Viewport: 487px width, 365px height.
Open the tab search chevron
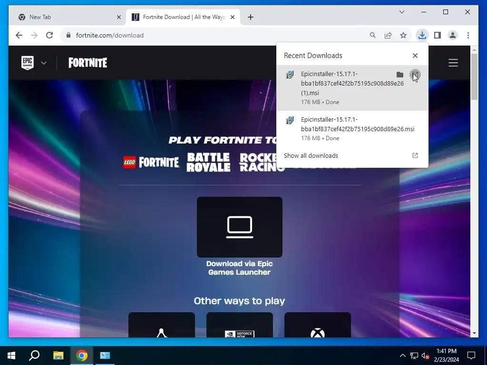coord(401,12)
